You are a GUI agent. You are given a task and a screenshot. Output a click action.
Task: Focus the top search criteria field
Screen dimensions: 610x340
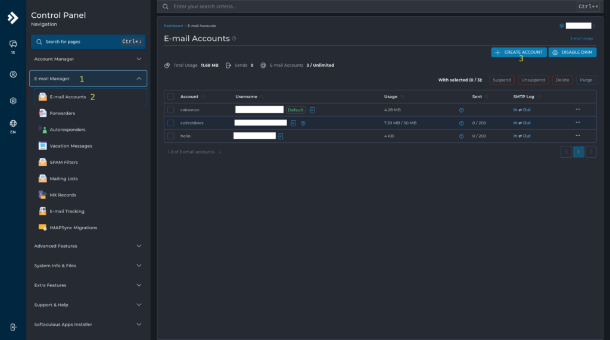379,7
